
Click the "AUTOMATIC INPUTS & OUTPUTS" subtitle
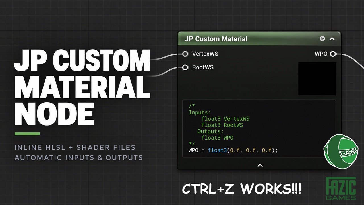(x=79, y=157)
